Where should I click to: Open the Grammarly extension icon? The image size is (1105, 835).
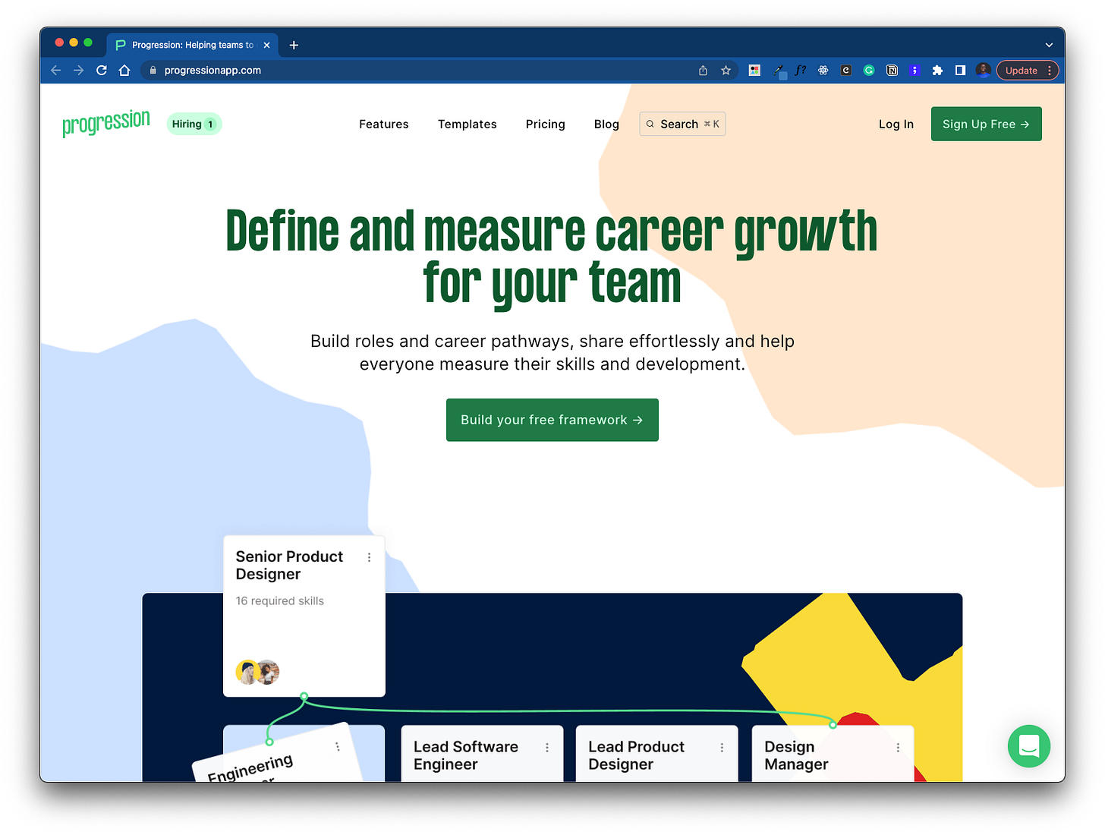click(x=869, y=70)
